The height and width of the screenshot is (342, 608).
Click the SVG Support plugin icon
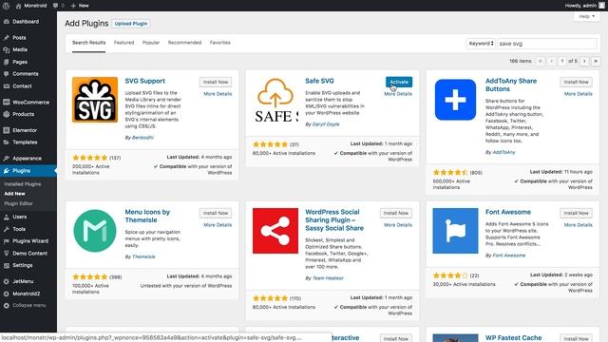pyautogui.click(x=95, y=100)
